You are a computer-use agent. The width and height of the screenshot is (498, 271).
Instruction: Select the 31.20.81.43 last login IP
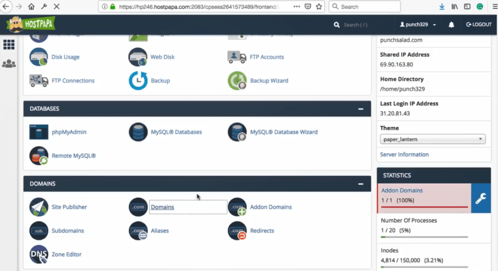[x=395, y=113]
